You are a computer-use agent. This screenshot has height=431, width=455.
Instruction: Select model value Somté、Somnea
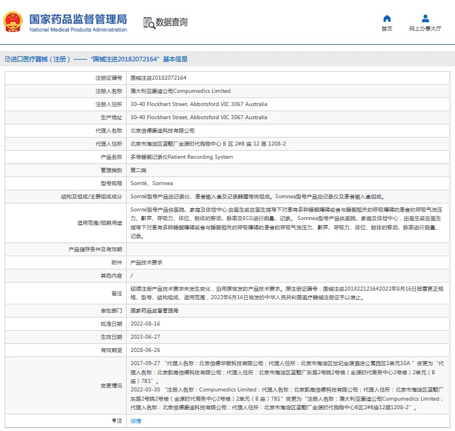151,183
